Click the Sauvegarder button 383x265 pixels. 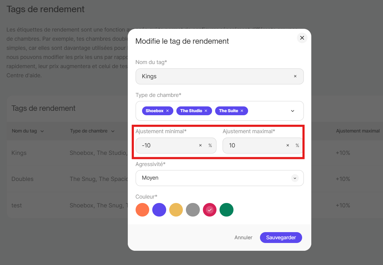point(281,238)
